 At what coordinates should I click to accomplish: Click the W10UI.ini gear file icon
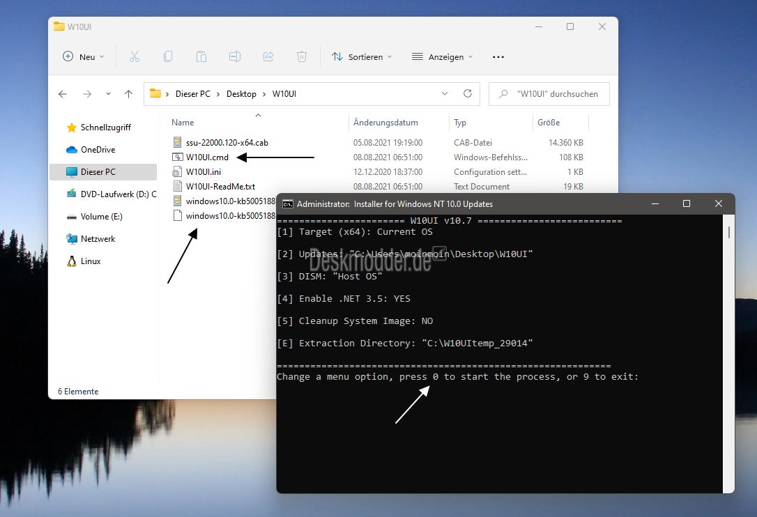(177, 172)
